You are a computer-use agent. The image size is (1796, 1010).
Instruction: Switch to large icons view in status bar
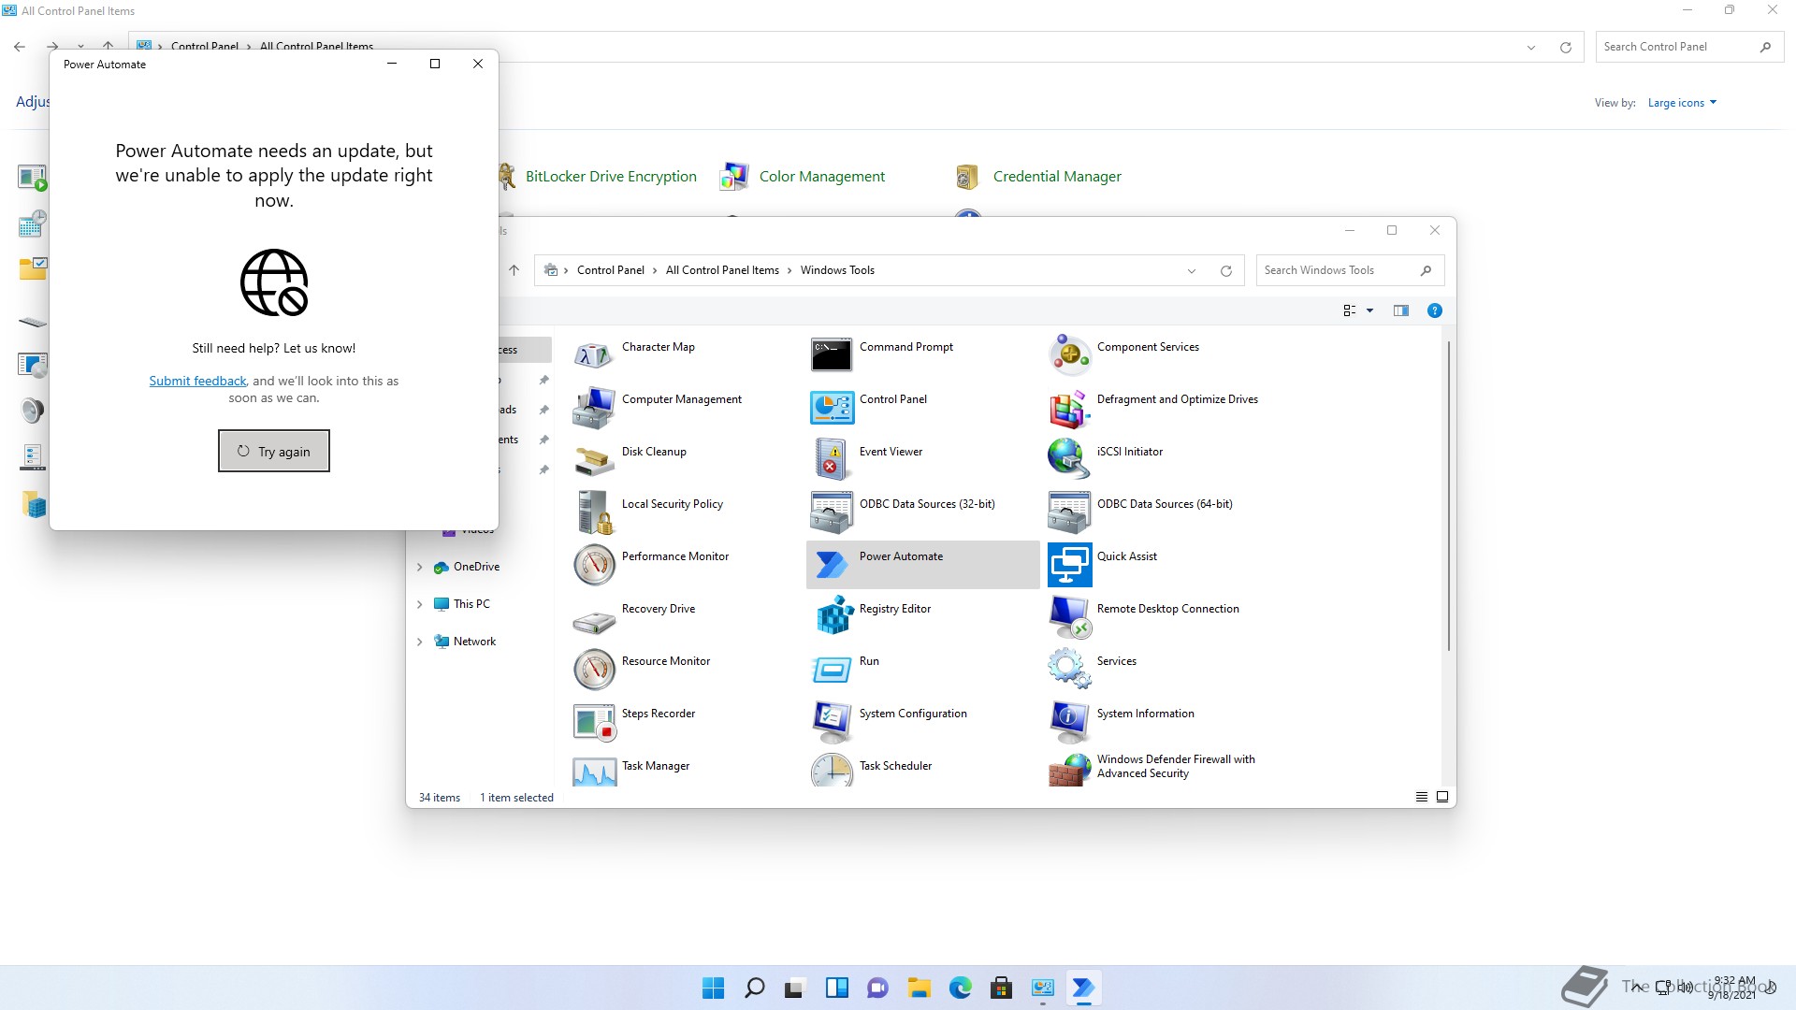(1442, 797)
